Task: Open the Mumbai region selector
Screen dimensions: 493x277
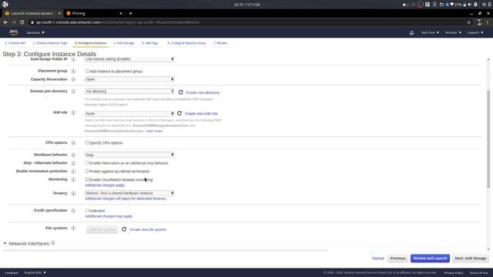Action: pos(453,32)
